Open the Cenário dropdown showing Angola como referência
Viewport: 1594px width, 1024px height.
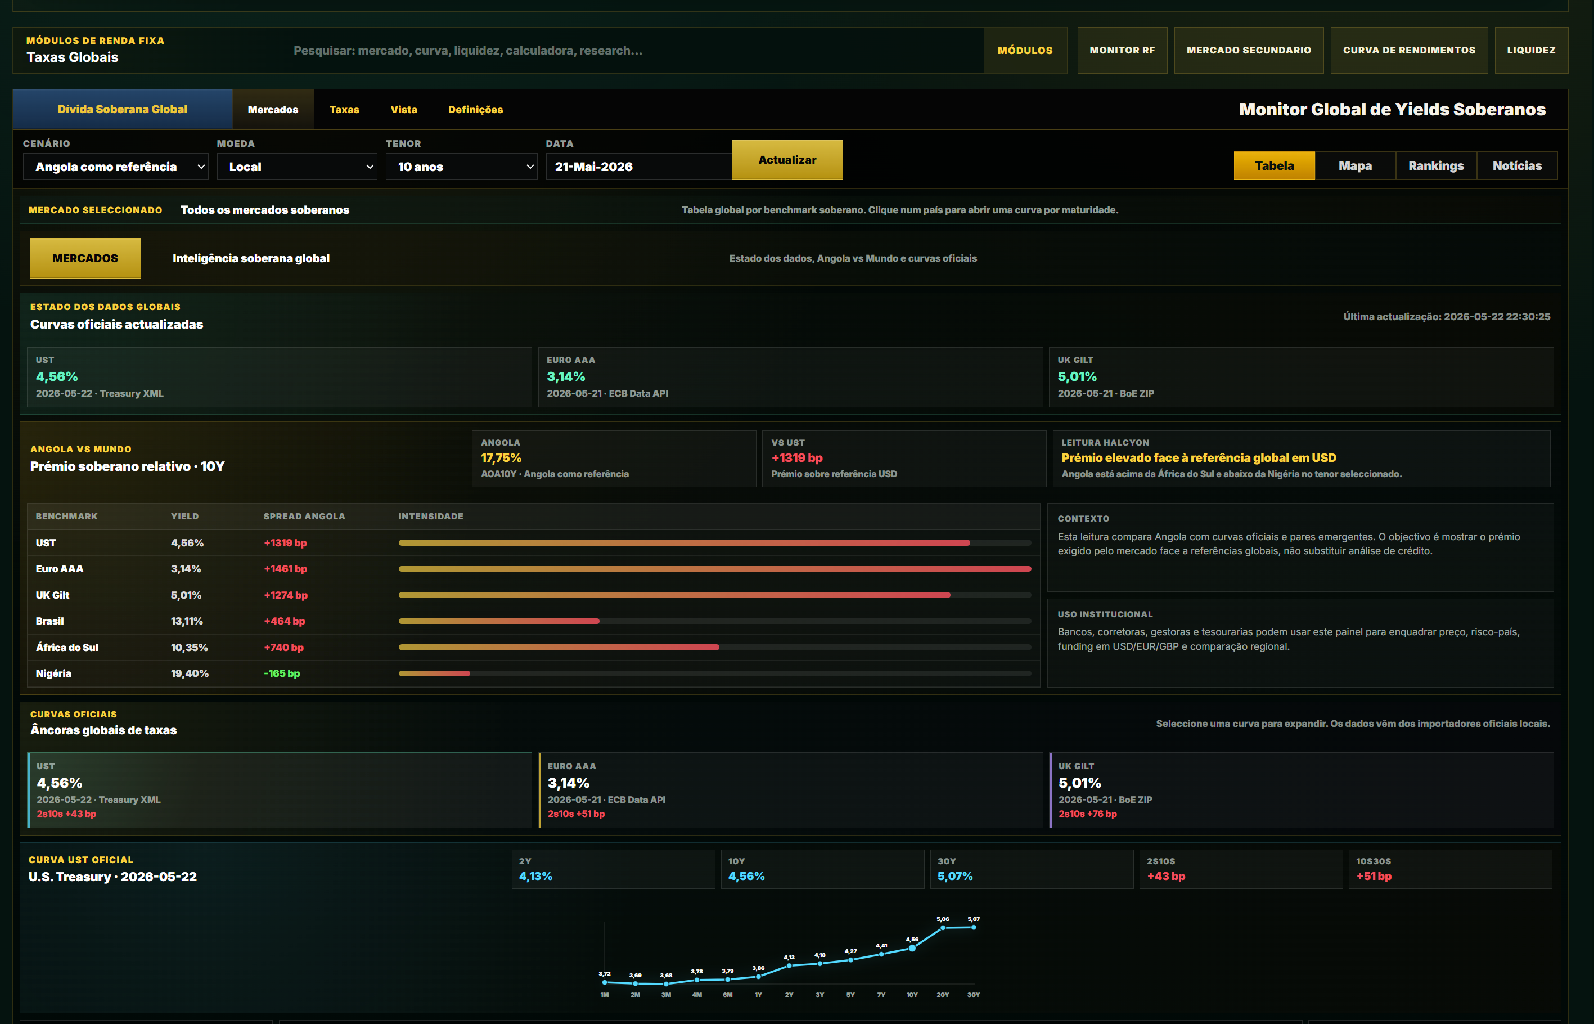coord(116,166)
